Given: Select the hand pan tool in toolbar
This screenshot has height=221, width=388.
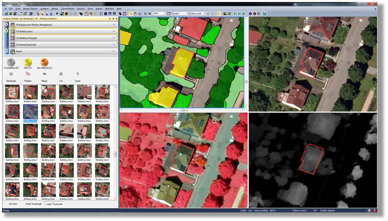Looking at the screenshot, I should coord(135,13).
